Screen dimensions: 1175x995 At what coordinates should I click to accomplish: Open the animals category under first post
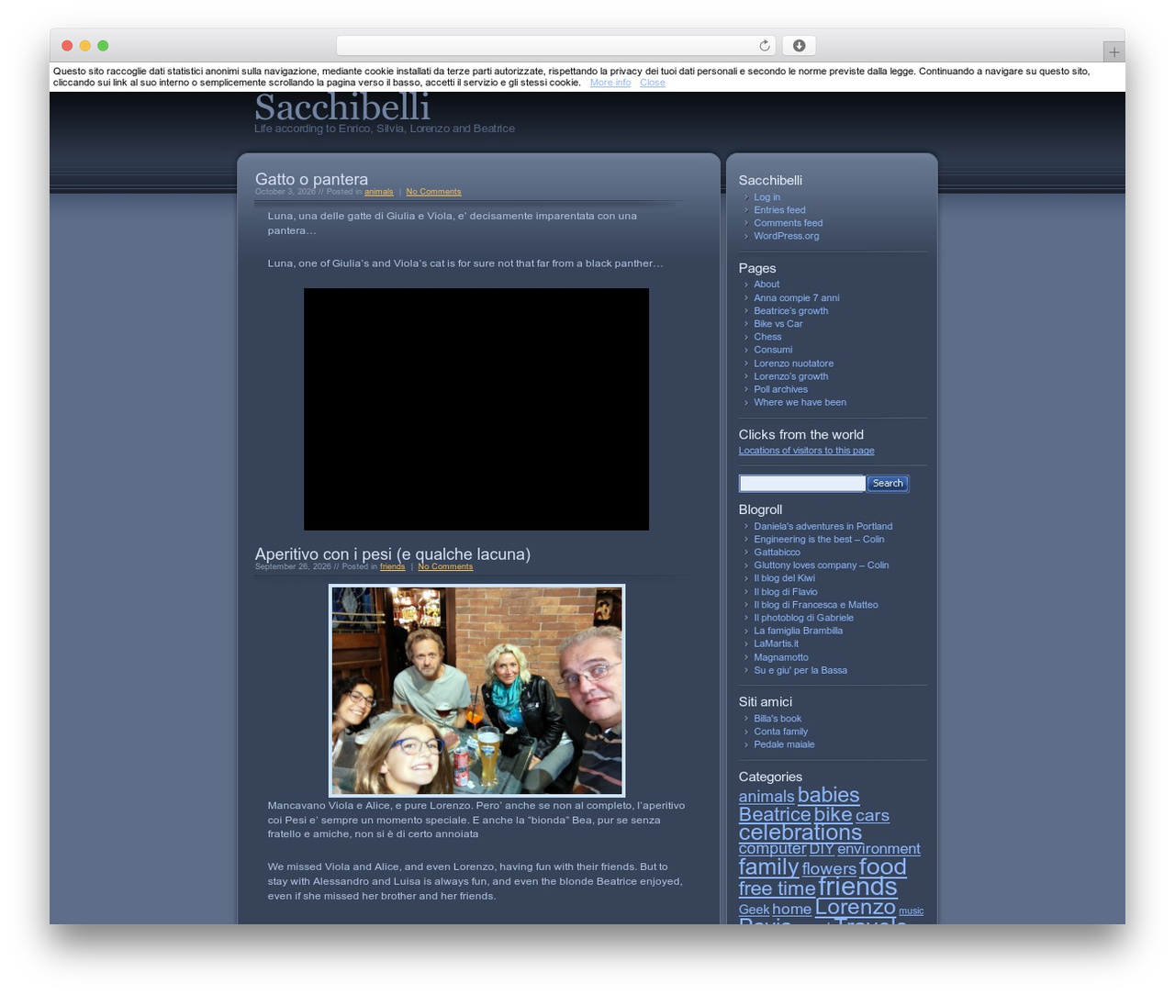(378, 192)
